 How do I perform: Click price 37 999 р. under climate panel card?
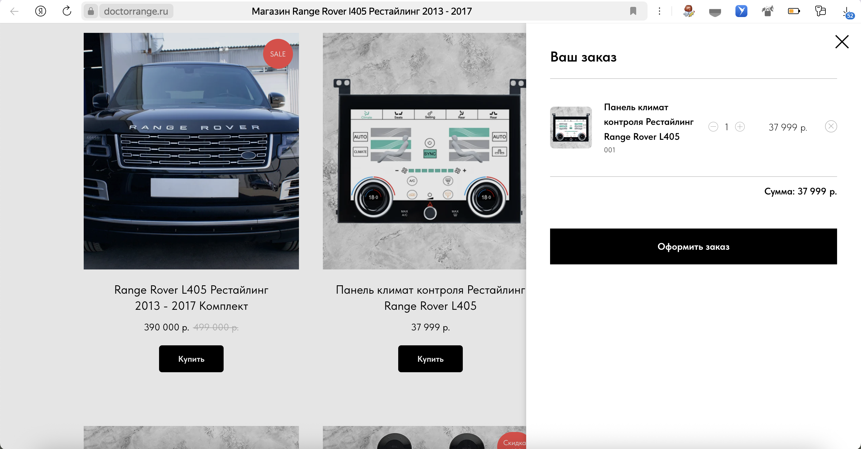coord(430,327)
